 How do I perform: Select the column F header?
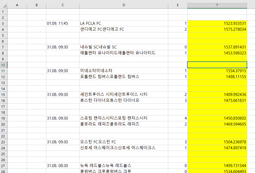217,5
